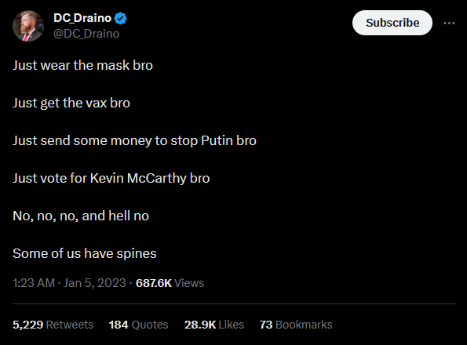Open the 184 Quotes list

(138, 325)
